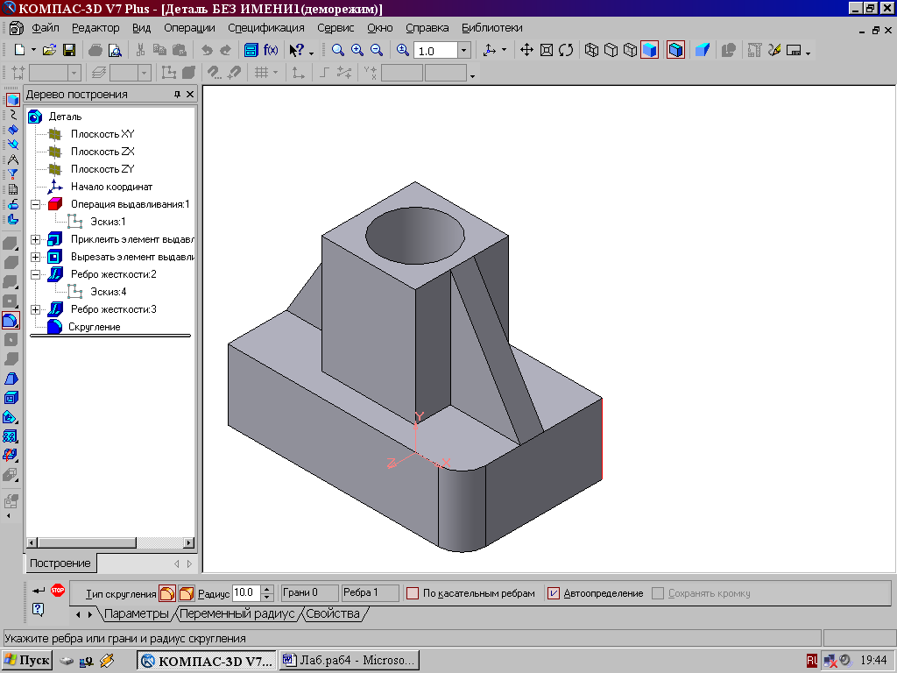
Task: Select the Chamfer/Draft solid tool in left panel
Action: (11, 379)
